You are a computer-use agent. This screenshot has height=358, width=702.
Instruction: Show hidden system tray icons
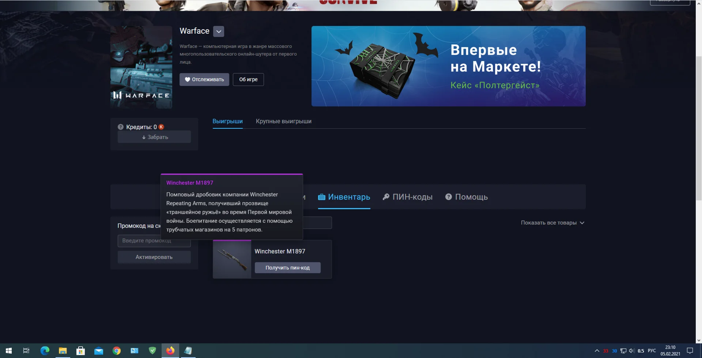pyautogui.click(x=597, y=351)
